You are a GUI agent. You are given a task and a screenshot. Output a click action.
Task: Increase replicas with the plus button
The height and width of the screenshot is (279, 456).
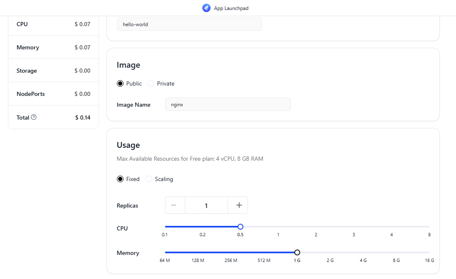(x=238, y=205)
